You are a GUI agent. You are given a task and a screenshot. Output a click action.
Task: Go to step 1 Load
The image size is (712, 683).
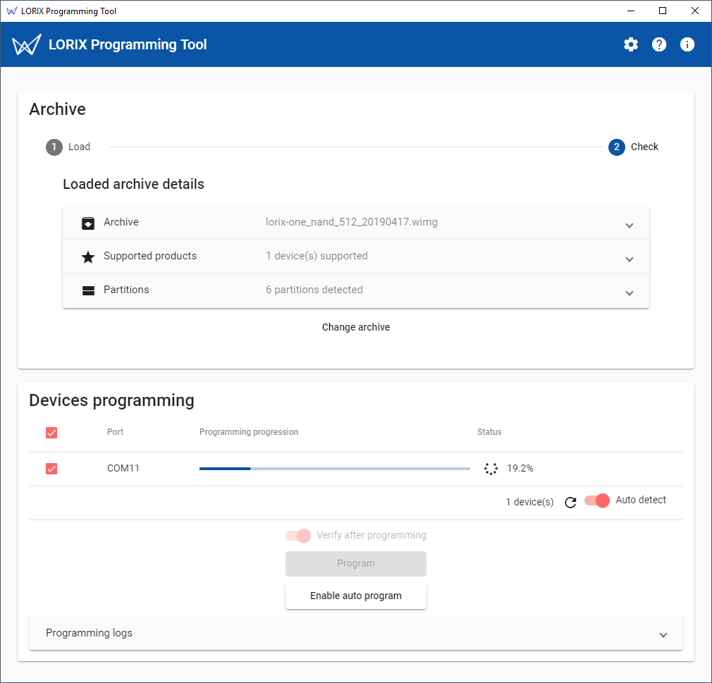pyautogui.click(x=68, y=147)
